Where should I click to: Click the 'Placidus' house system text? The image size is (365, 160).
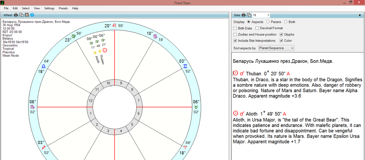pos(8,52)
